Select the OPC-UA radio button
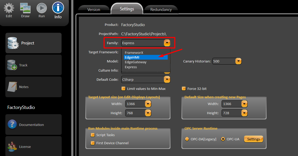 pos(223,139)
